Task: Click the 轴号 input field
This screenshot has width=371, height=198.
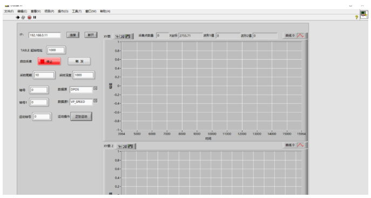Action: coord(39,90)
